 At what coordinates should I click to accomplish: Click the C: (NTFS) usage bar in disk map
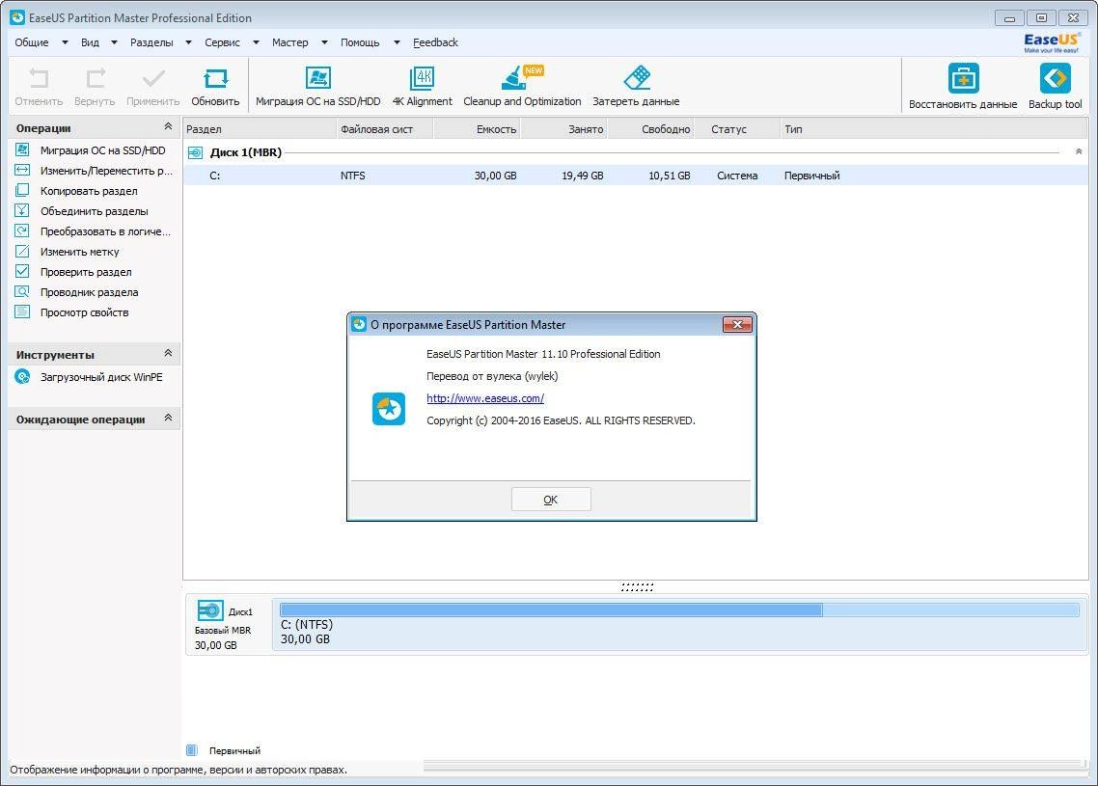679,610
